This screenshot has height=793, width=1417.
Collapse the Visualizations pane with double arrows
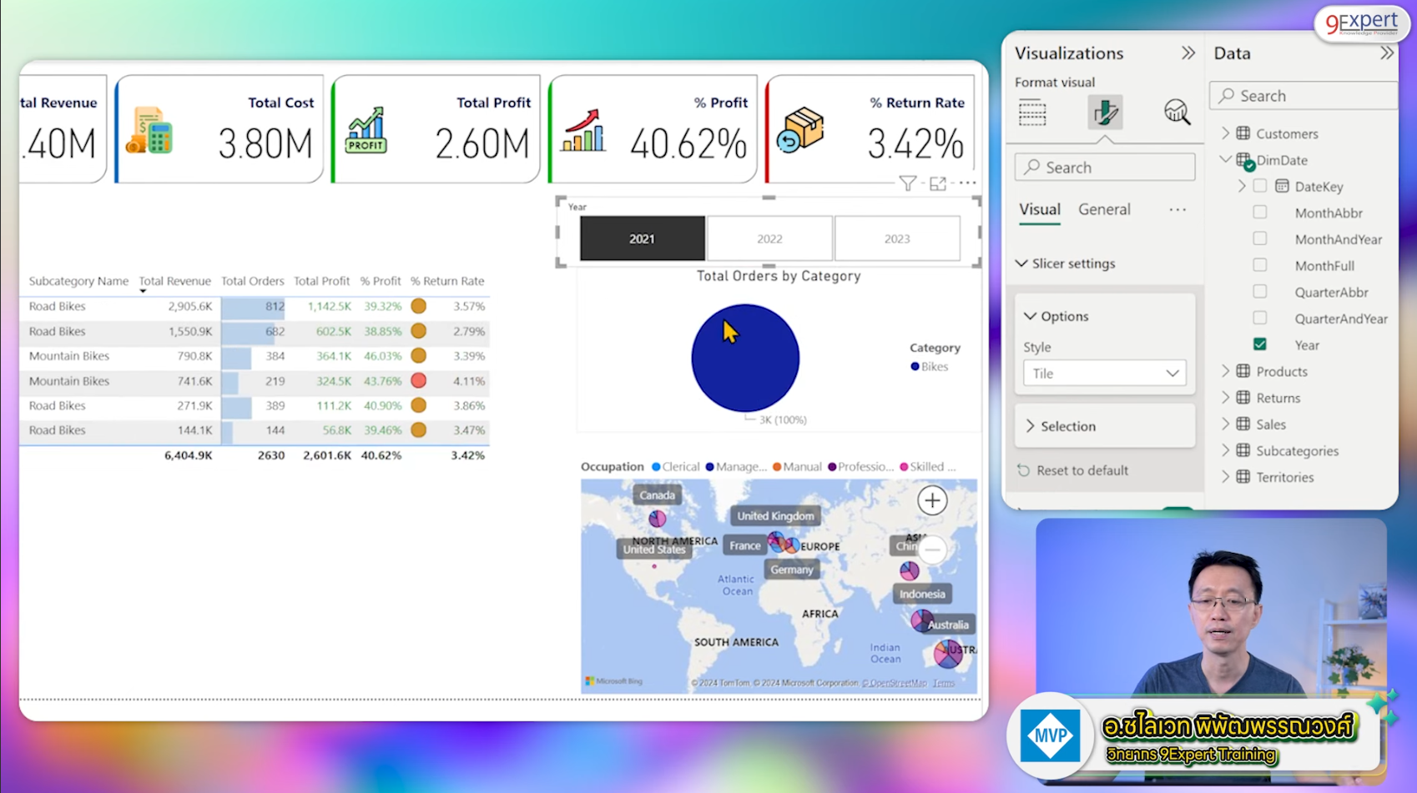click(x=1188, y=53)
